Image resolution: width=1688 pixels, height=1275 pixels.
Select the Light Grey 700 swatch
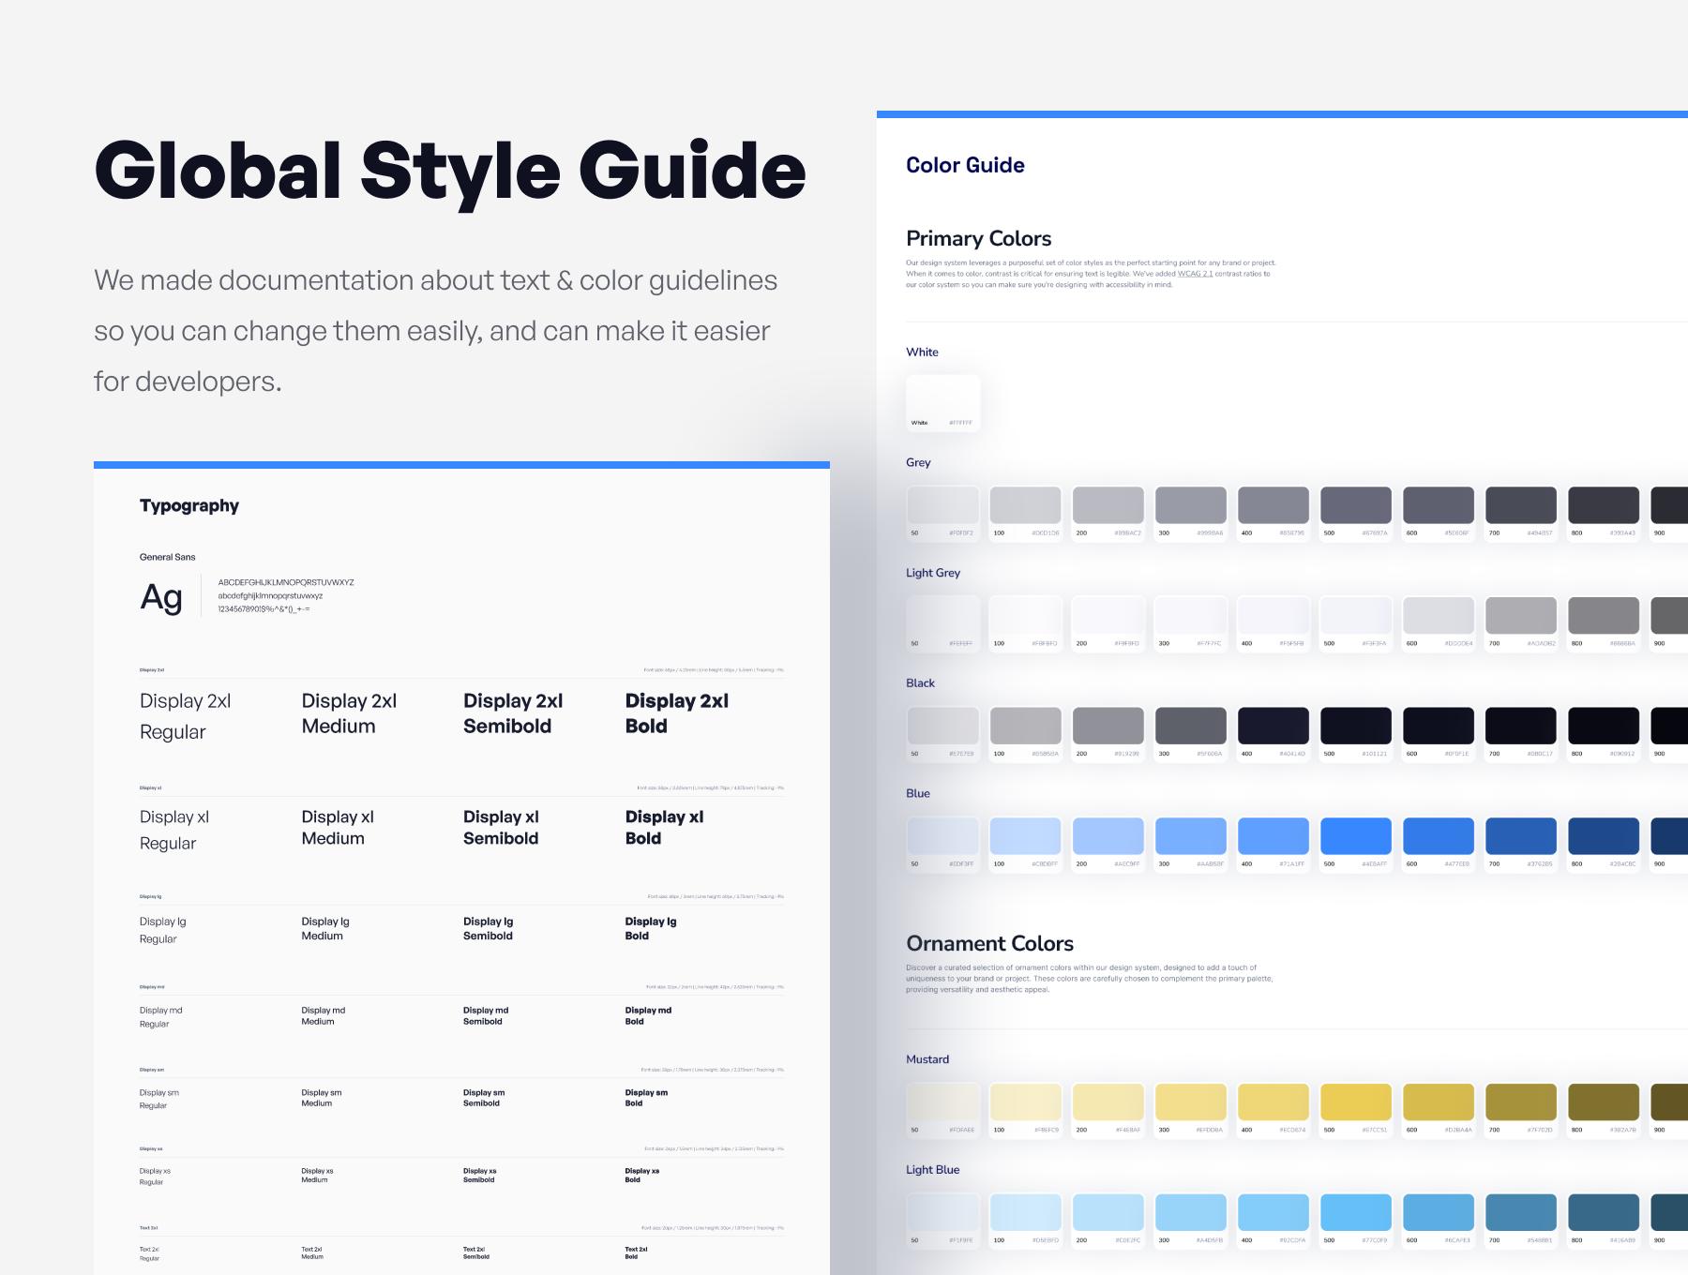click(x=1520, y=616)
